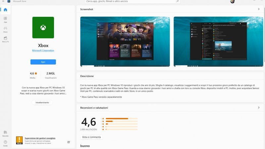
Task: Click the 5-star rating bar
Action: [x=122, y=119]
